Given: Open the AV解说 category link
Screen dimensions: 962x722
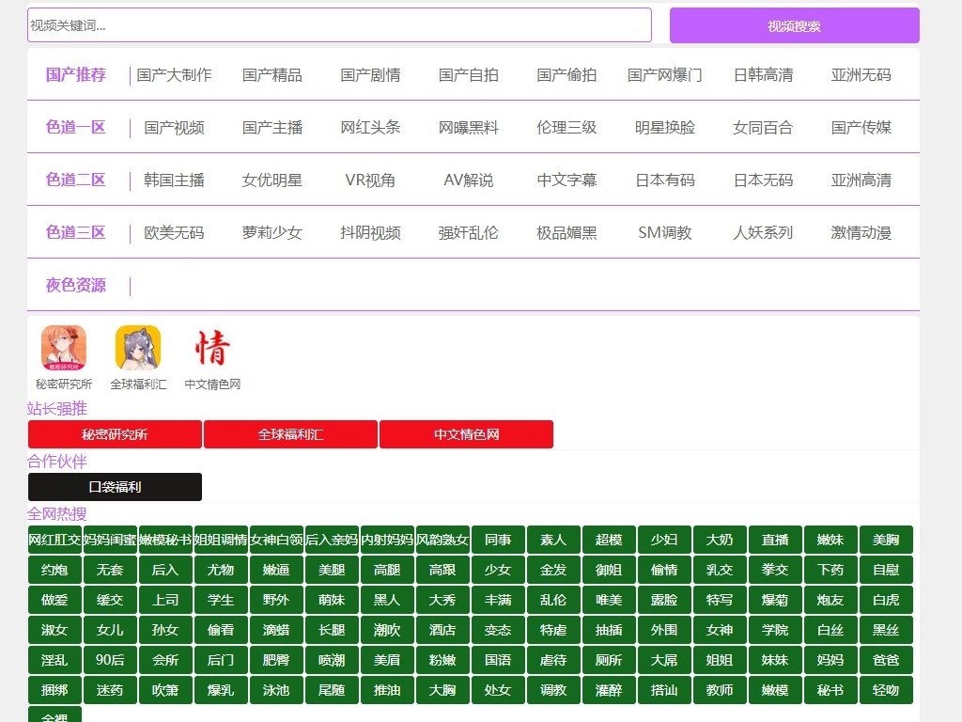Looking at the screenshot, I should [468, 180].
